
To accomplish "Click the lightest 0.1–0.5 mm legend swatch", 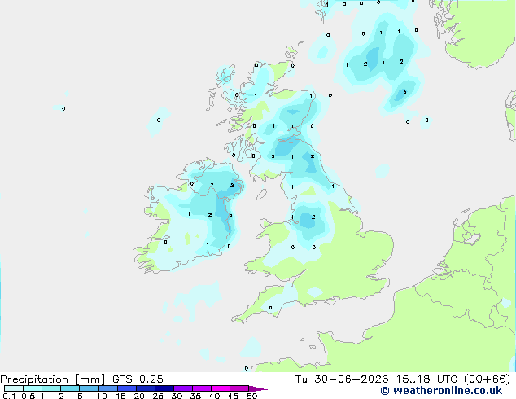I will [14, 388].
